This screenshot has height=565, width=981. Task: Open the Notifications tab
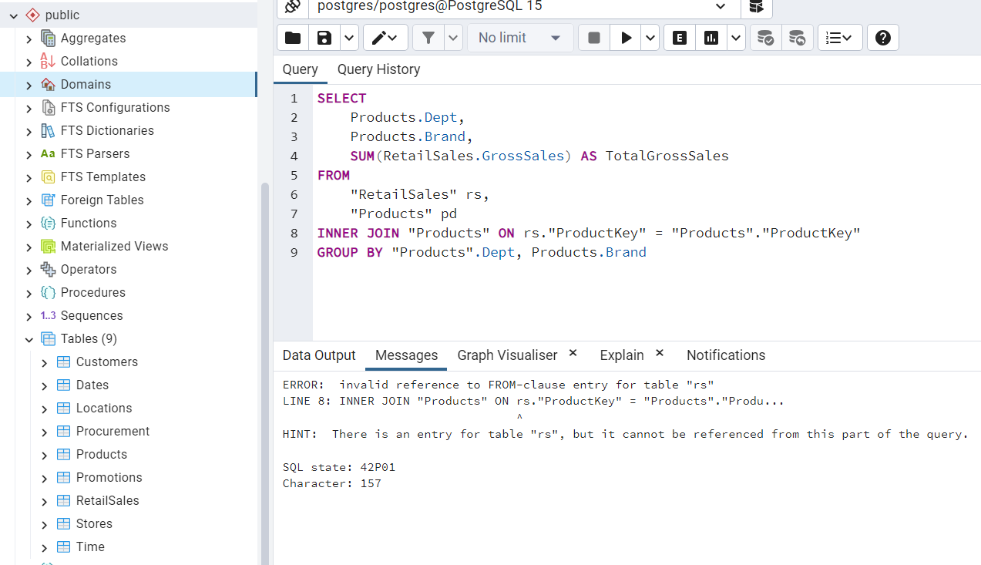pos(726,355)
